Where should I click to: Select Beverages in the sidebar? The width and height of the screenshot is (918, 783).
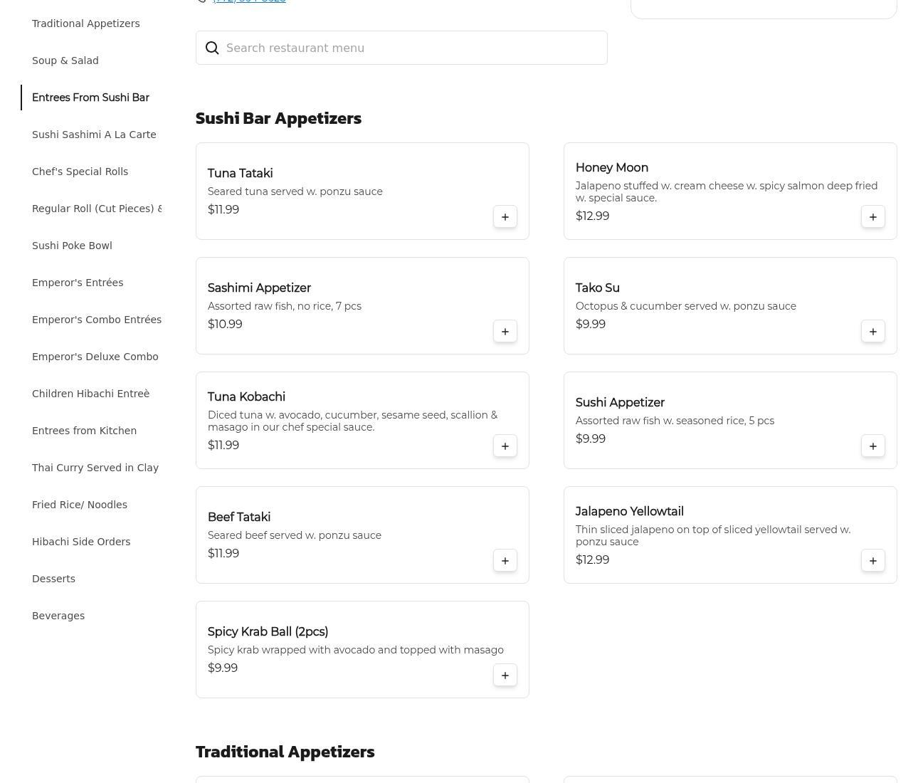coord(58,616)
